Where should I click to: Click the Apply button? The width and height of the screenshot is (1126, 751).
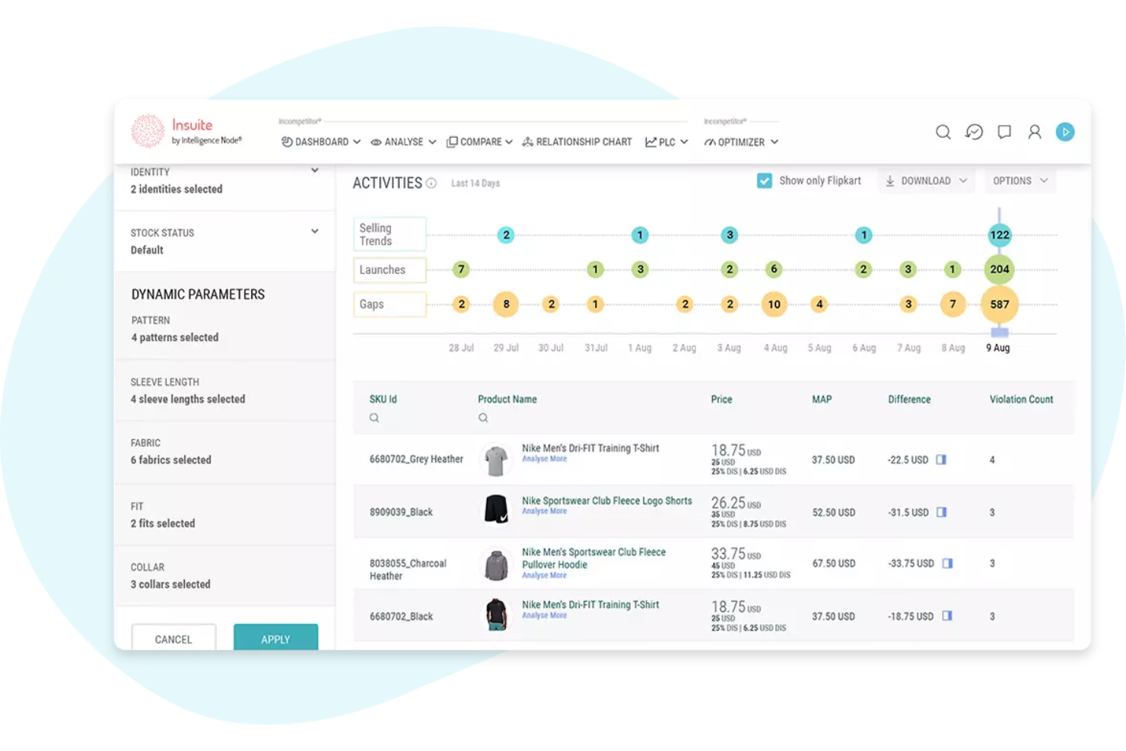coord(275,638)
